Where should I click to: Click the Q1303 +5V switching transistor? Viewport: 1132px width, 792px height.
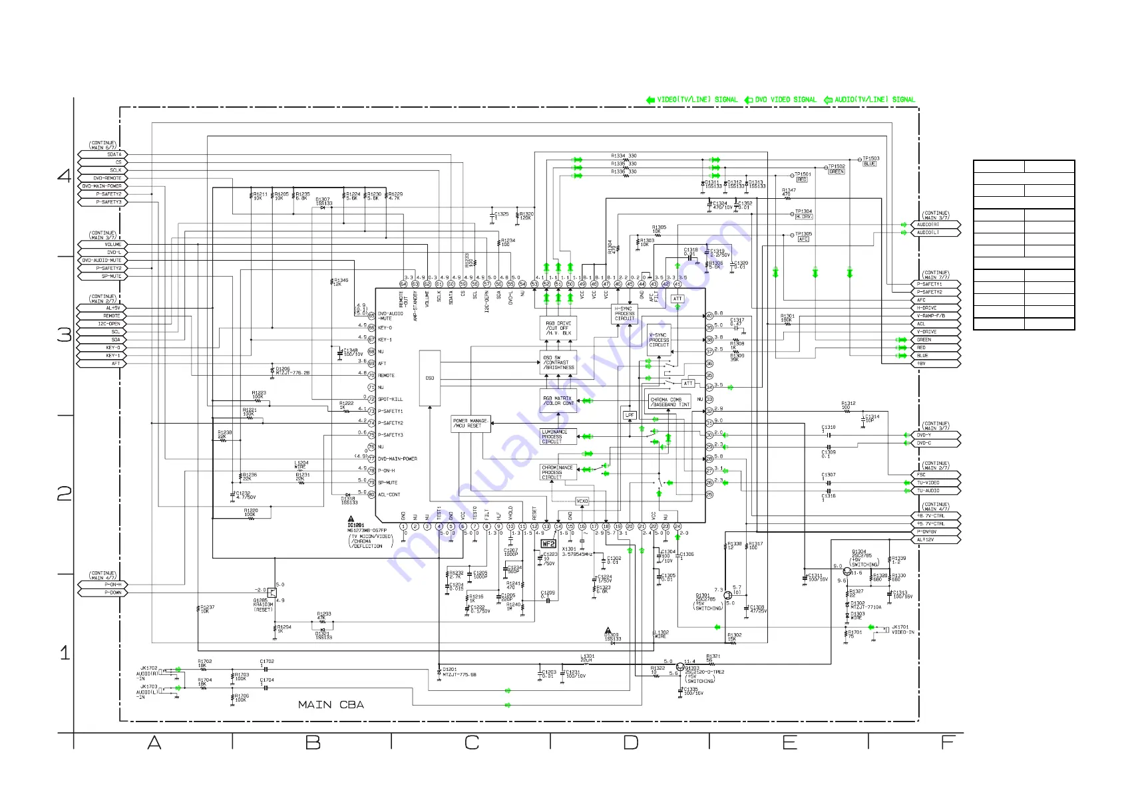coord(680,667)
